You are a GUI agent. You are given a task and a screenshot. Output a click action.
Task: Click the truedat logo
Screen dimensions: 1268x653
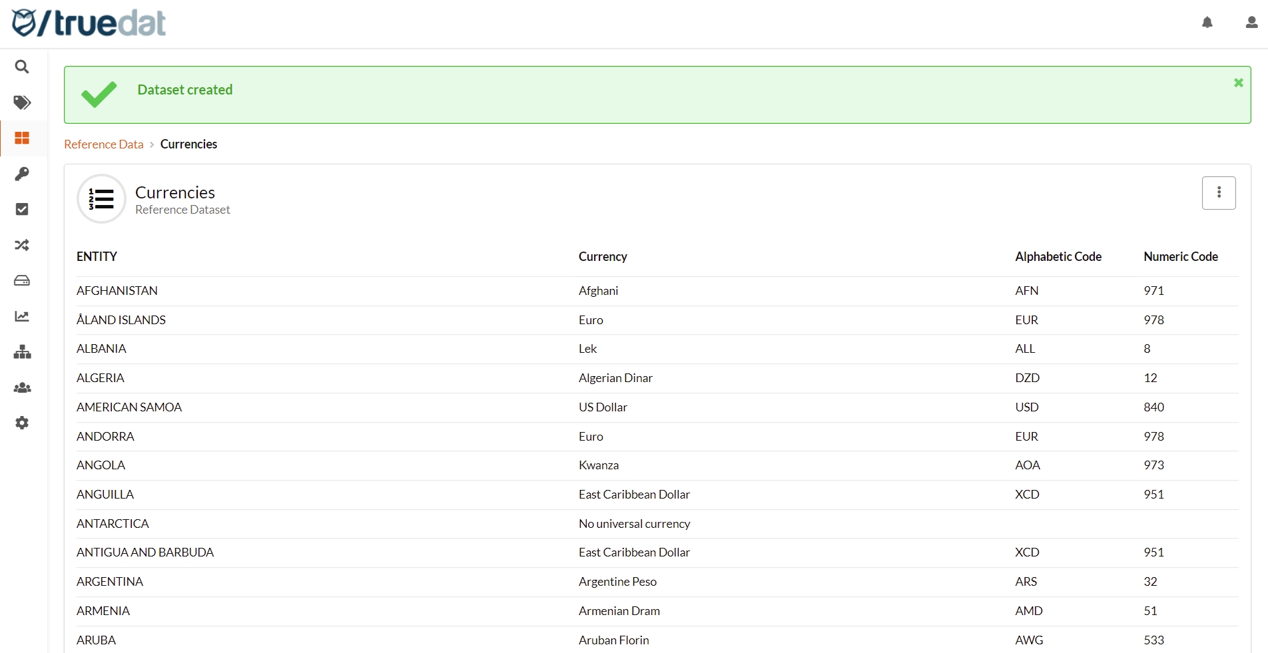(89, 23)
